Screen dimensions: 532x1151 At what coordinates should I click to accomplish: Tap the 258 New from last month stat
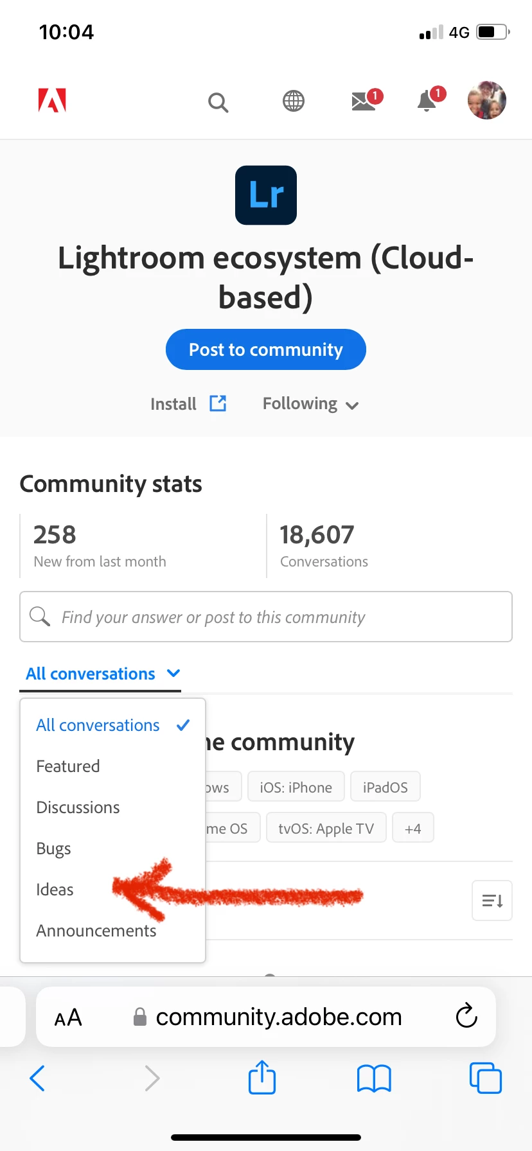(x=100, y=545)
